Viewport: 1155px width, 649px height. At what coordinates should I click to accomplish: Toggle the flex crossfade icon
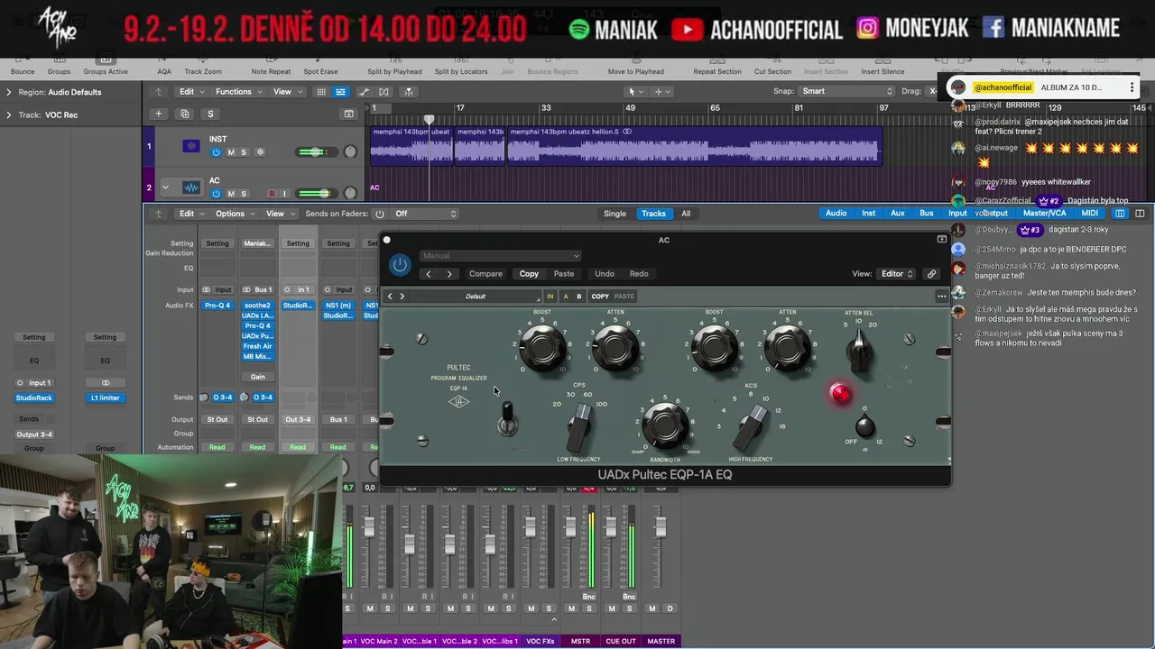pyautogui.click(x=384, y=92)
